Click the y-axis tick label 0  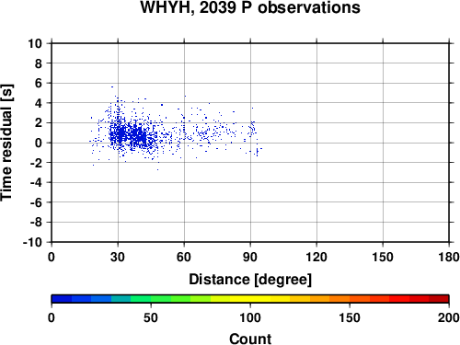(39, 143)
